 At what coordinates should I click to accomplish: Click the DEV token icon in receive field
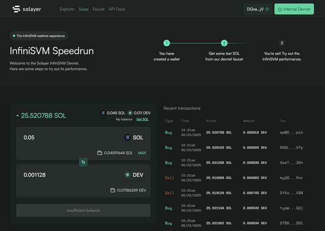point(127,175)
